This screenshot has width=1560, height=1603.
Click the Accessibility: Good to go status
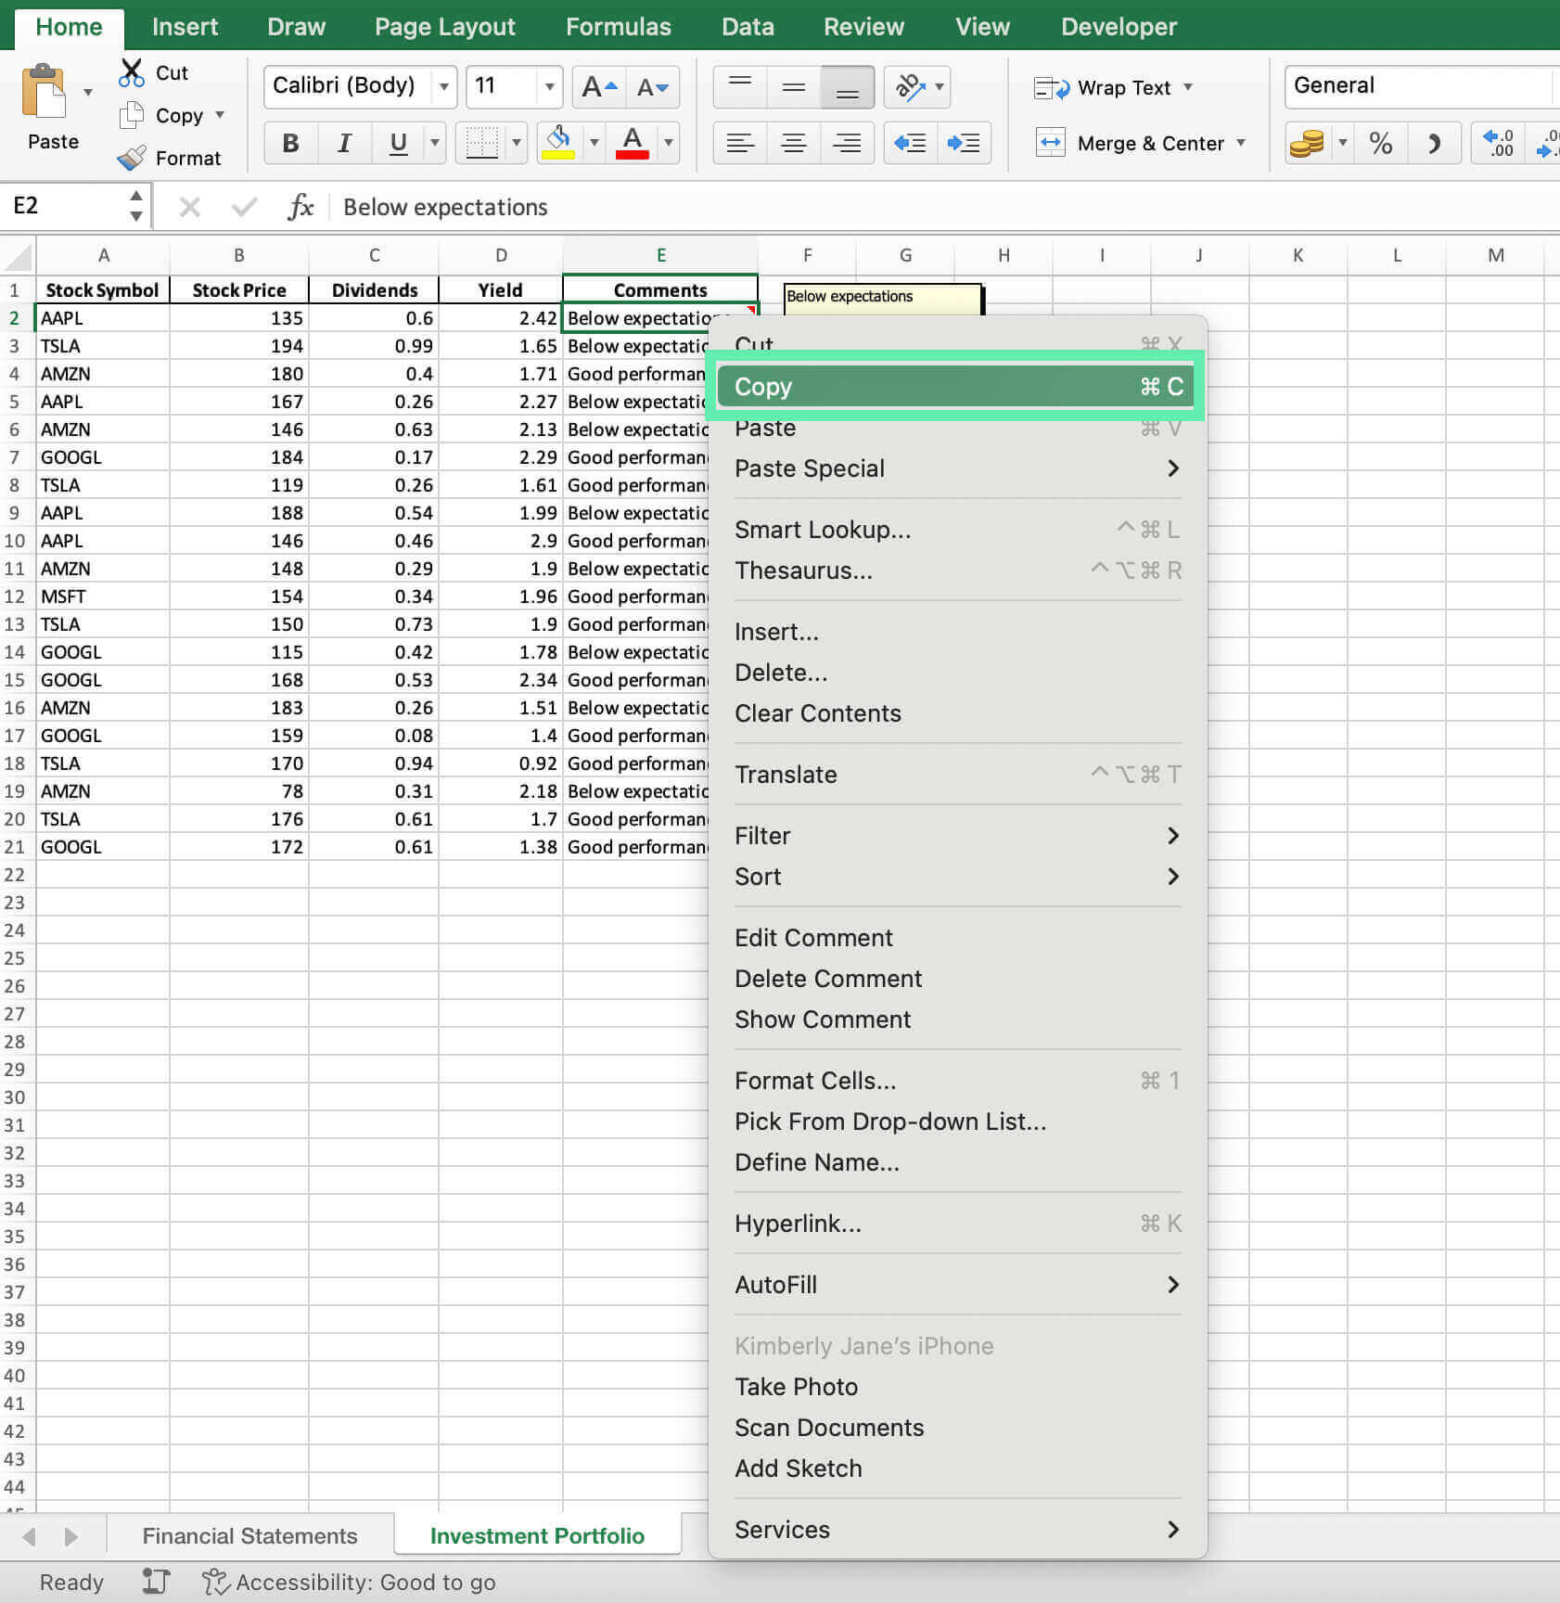(365, 1582)
